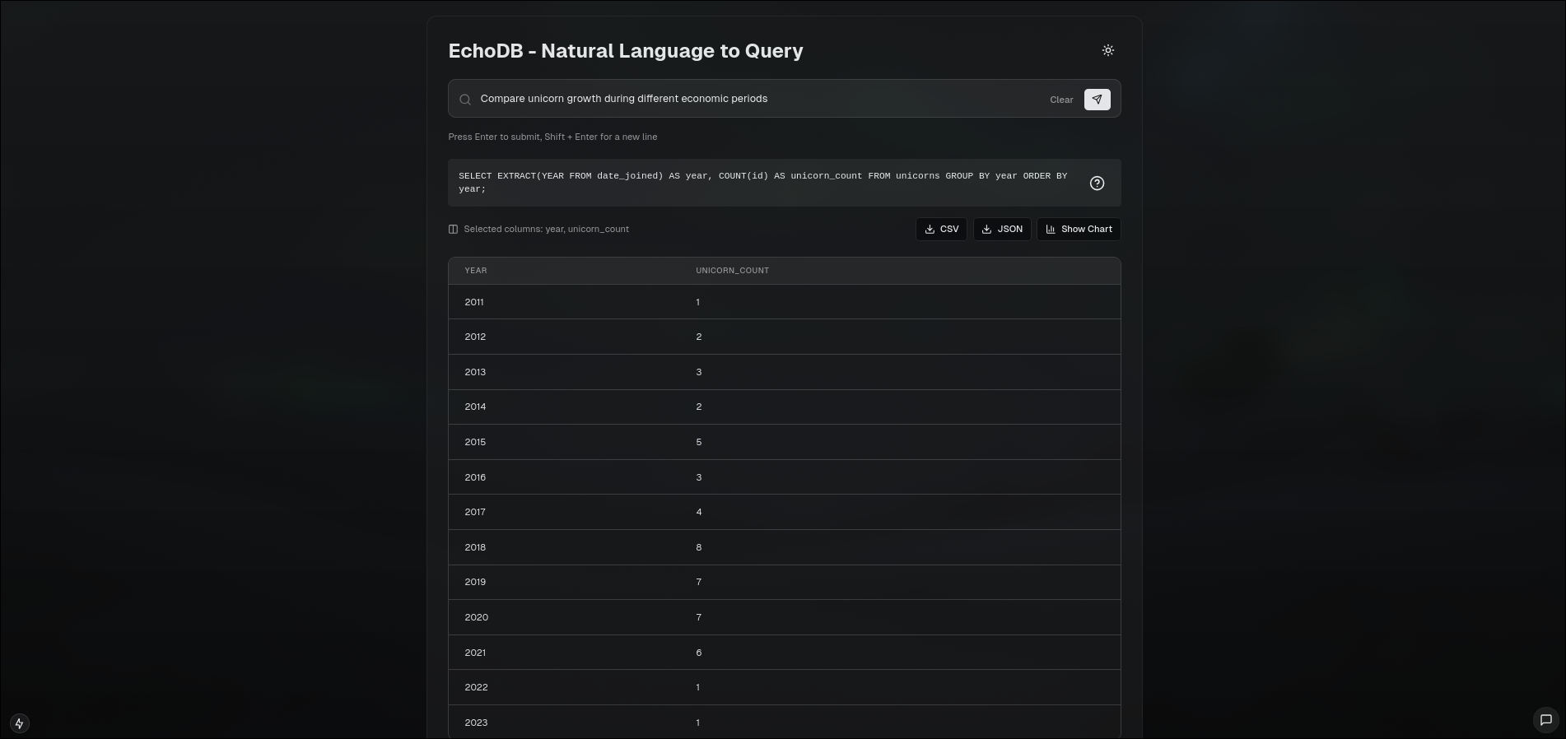The height and width of the screenshot is (739, 1566).
Task: Select the 2015 year cell
Action: 475,442
